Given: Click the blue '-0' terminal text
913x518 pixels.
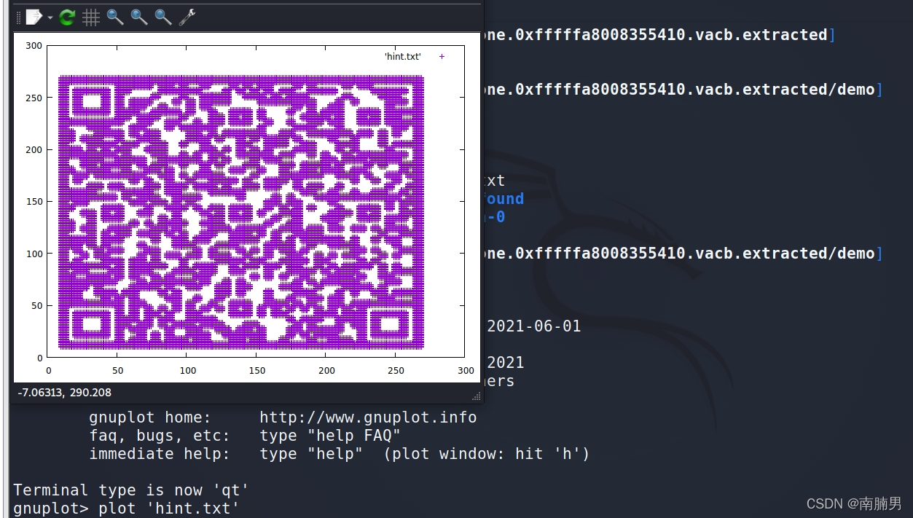Looking at the screenshot, I should click(x=496, y=217).
